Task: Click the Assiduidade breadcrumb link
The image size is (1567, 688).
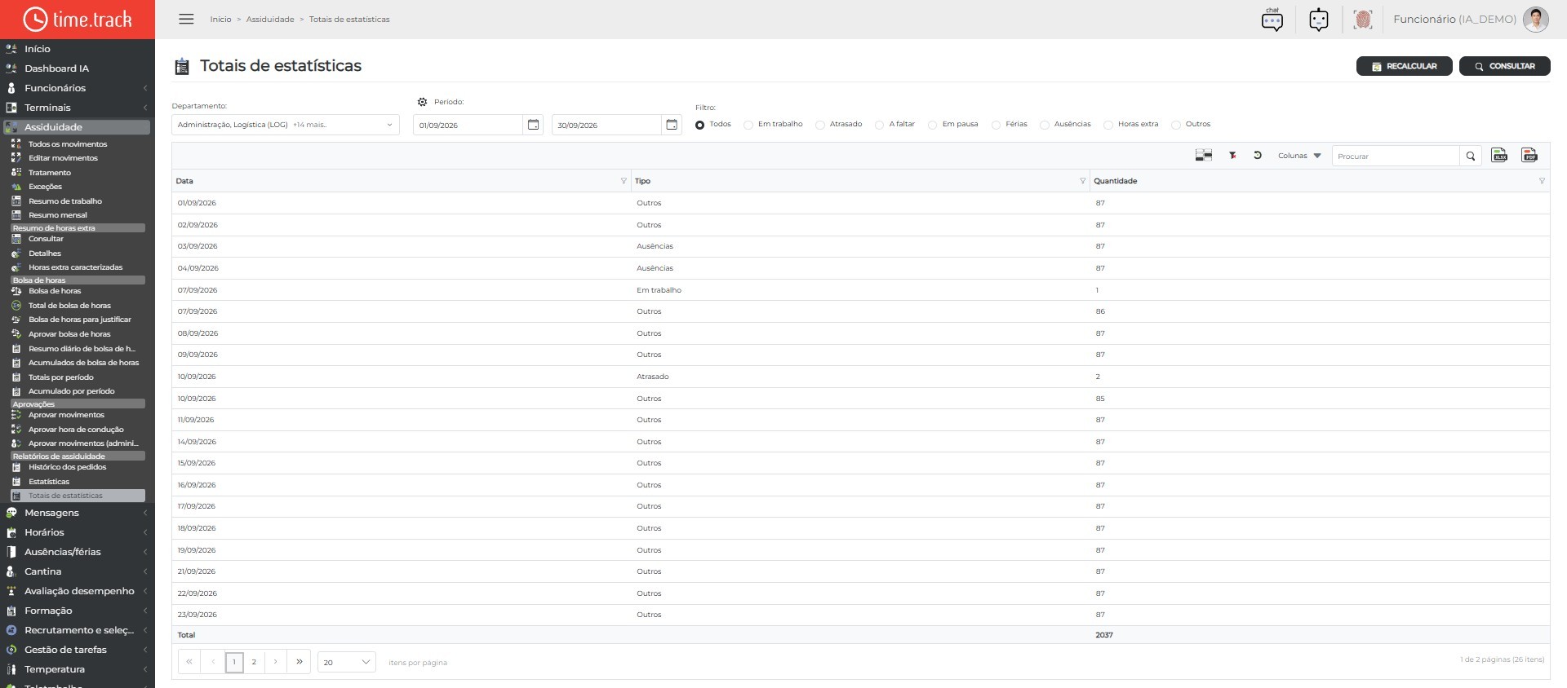Action: [270, 20]
